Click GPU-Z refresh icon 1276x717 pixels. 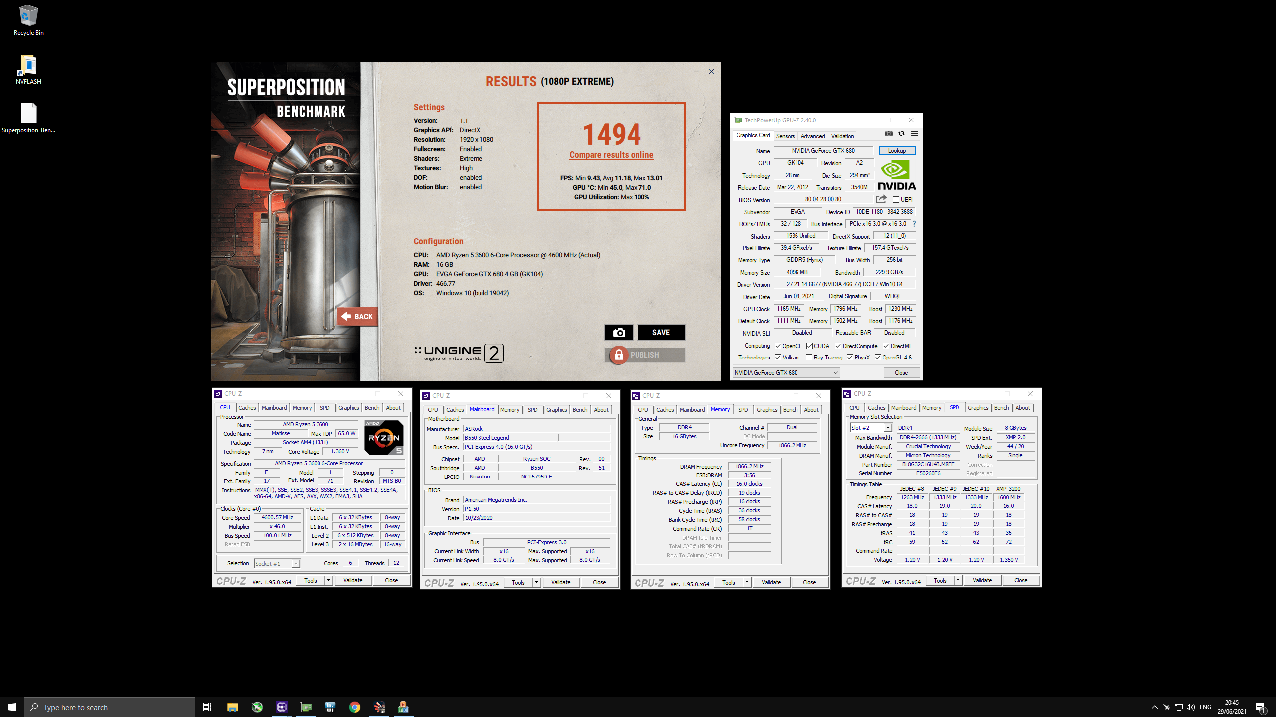coord(901,133)
